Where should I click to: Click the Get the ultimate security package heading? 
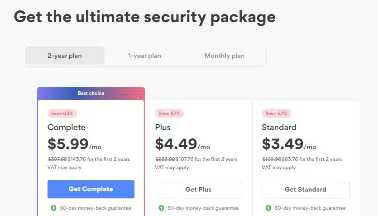coord(144,17)
